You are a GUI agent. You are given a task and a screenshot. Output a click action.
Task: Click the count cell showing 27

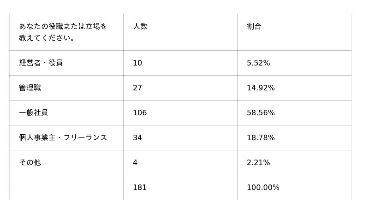point(137,88)
